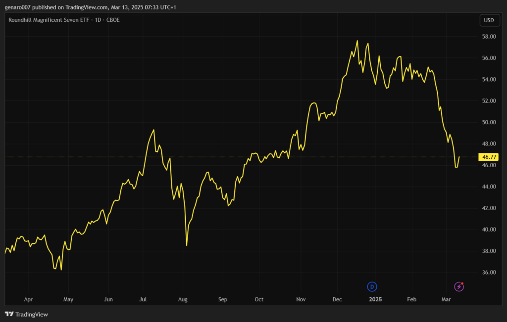Click the Apr label on time axis
The image size is (507, 322).
click(x=28, y=300)
